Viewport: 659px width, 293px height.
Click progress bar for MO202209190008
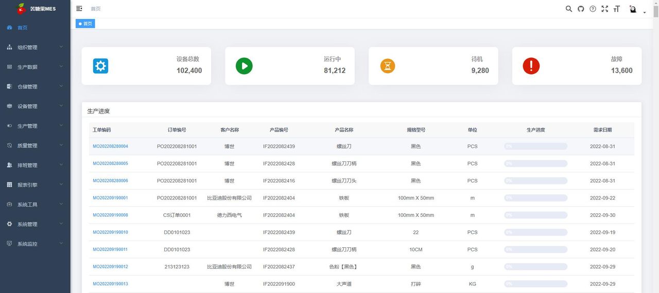tap(535, 215)
